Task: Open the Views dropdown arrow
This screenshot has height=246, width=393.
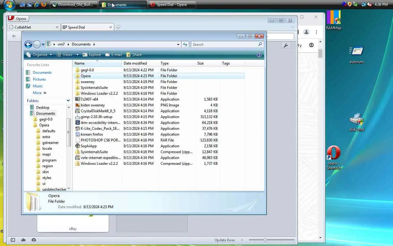Action: coord(77,55)
